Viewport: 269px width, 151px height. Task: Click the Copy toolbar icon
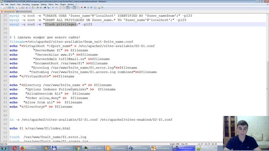pyautogui.click(x=30, y=8)
